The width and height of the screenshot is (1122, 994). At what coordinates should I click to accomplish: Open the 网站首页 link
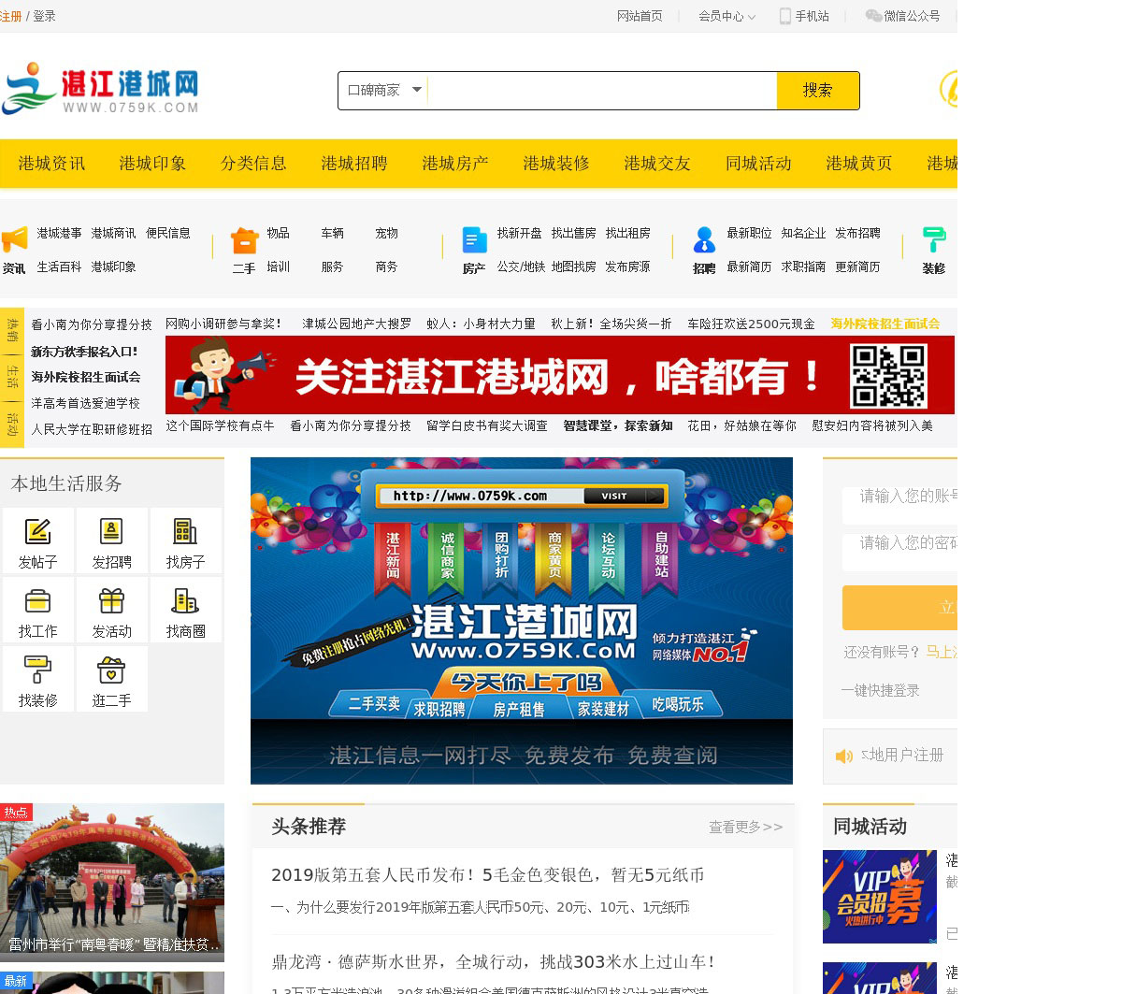pos(640,16)
